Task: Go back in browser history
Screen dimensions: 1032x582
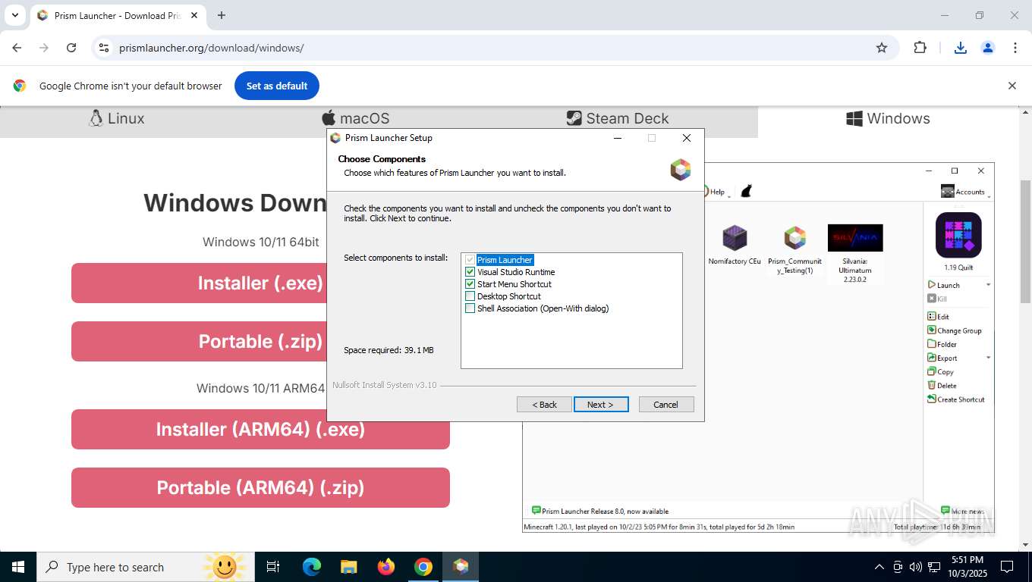Action: 17,48
